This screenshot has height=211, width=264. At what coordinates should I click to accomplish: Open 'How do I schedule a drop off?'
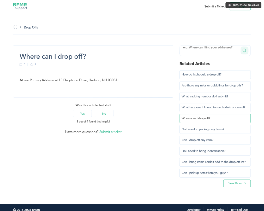[215, 75]
